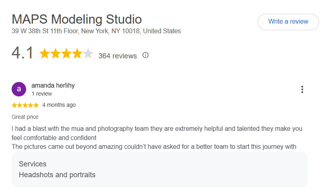Image resolution: width=331 pixels, height=196 pixels.
Task: Click the first star in overall rating
Action: pos(45,53)
